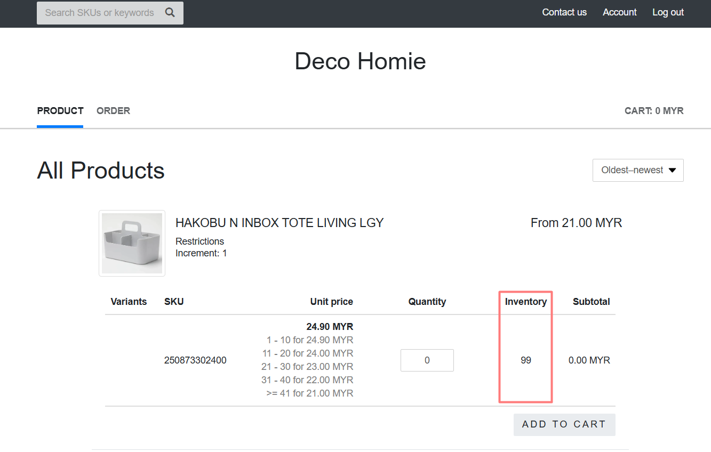Viewport: 711px width, 452px height.
Task: Click the Deco Homie store title
Action: point(360,61)
